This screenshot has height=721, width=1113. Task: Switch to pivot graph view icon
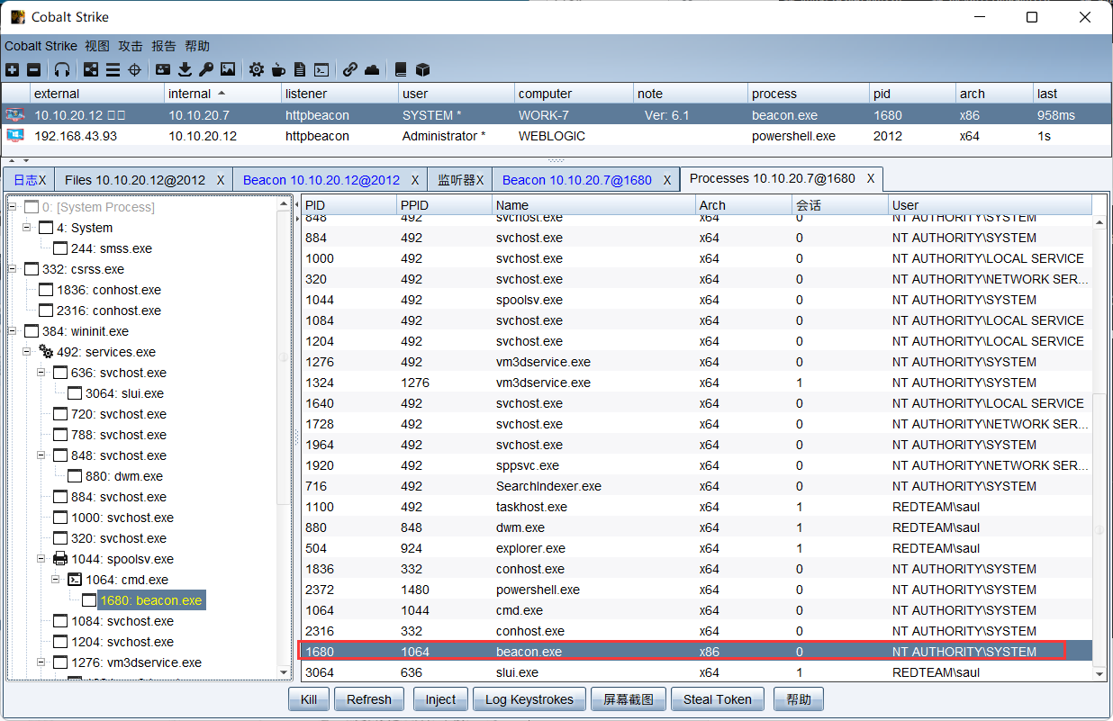coord(91,69)
